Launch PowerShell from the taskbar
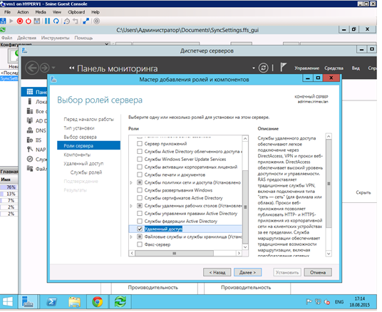This screenshot has height=312, width=382. point(52,302)
